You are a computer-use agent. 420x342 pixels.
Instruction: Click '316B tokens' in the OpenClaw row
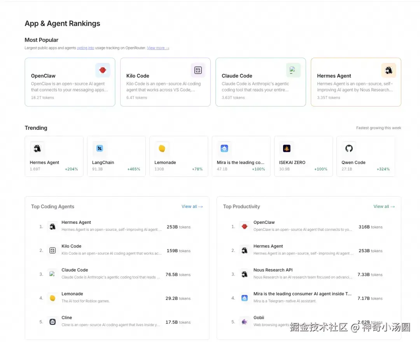click(371, 227)
